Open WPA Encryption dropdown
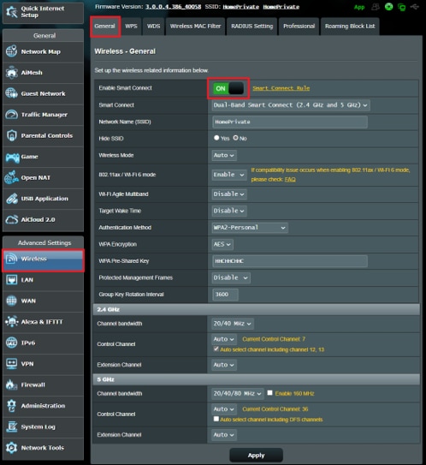426x465 pixels. [x=222, y=244]
